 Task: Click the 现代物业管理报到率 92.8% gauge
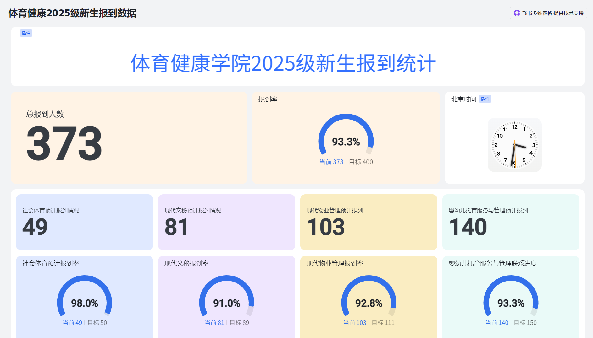(369, 297)
